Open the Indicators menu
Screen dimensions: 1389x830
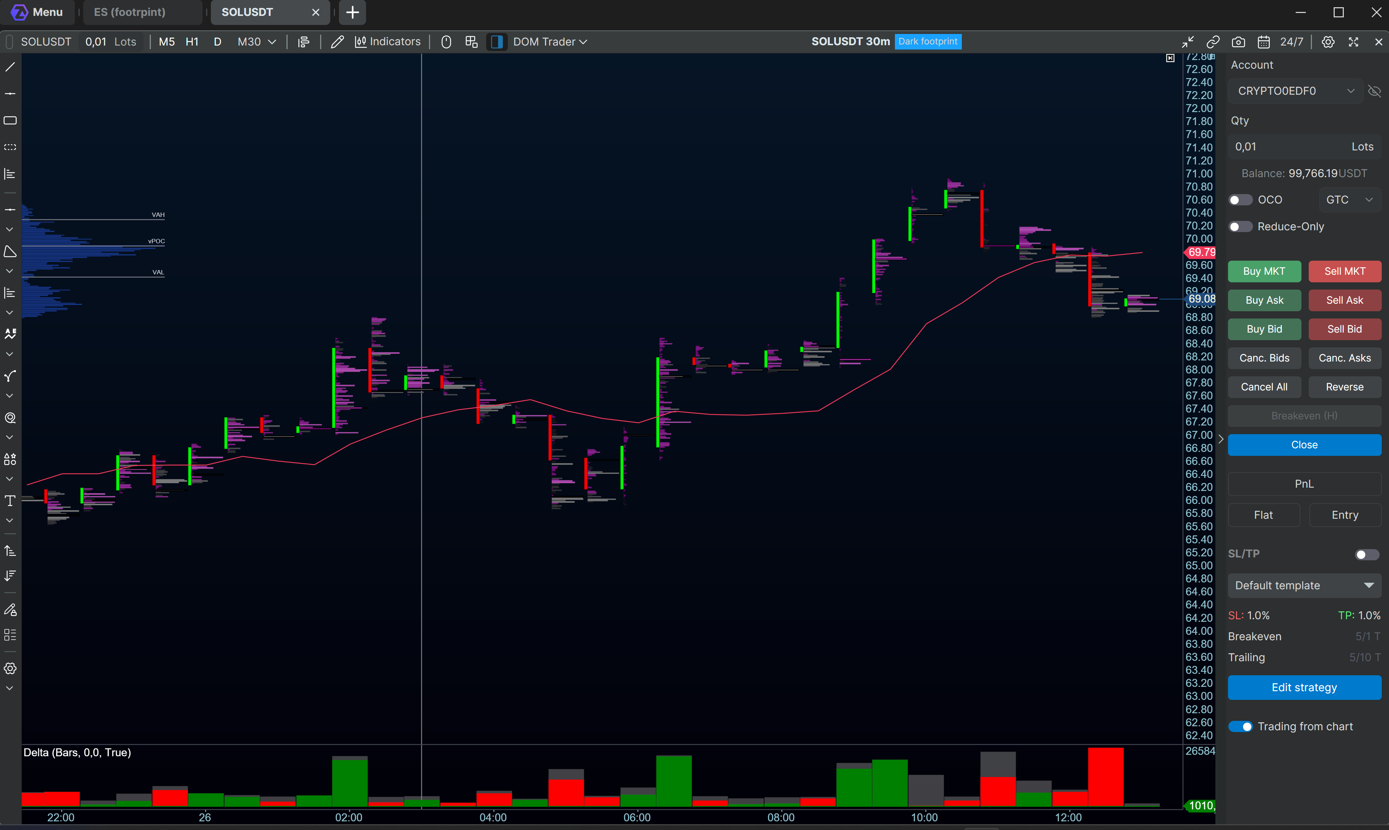pyautogui.click(x=387, y=42)
